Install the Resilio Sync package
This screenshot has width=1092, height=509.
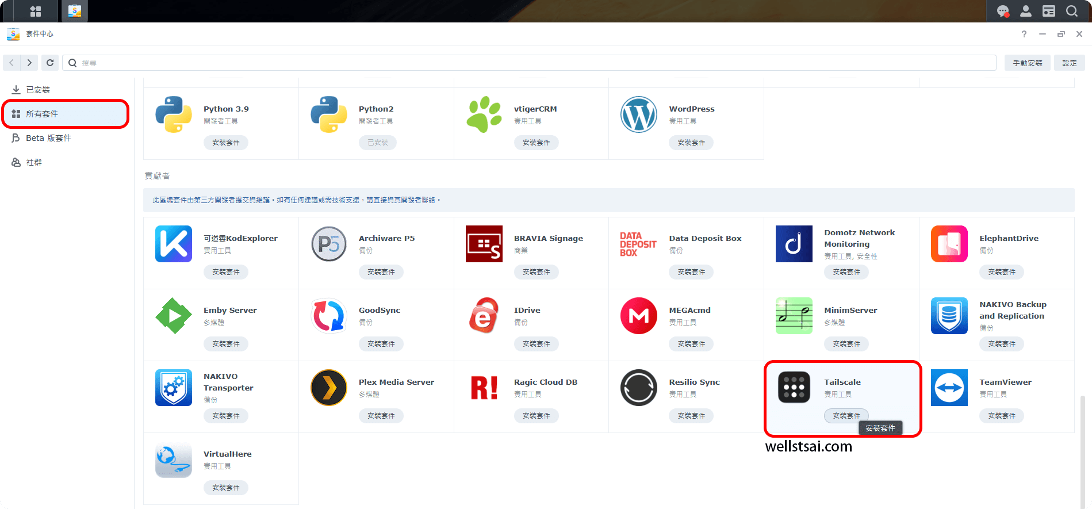(x=691, y=415)
